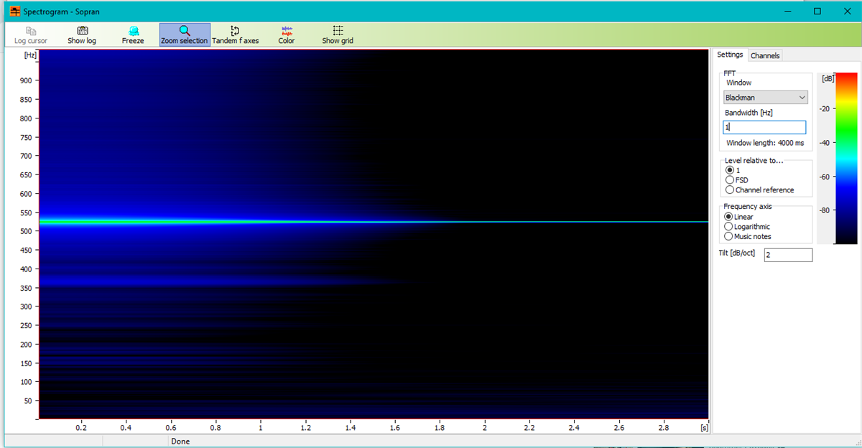Select level relative to FSD
862x448 pixels.
pyautogui.click(x=730, y=180)
